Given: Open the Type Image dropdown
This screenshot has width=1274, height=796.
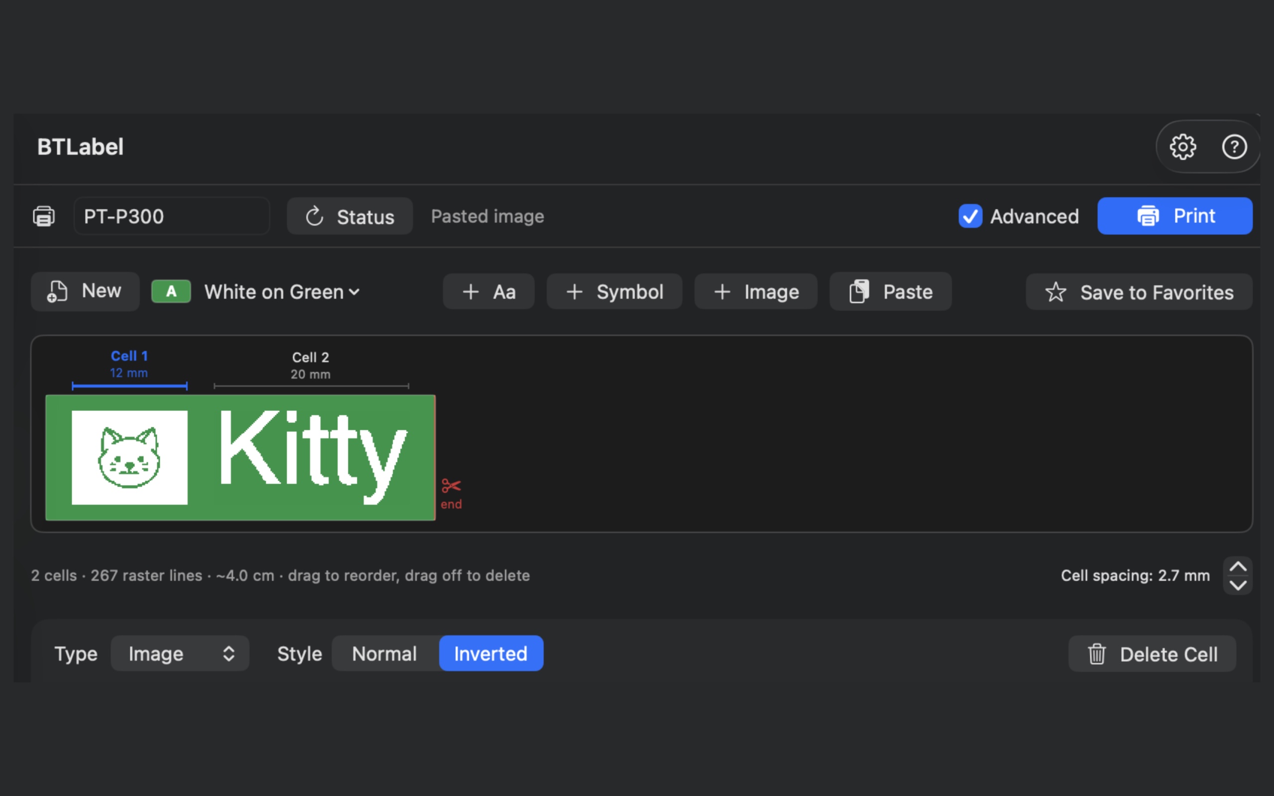Looking at the screenshot, I should coord(180,653).
